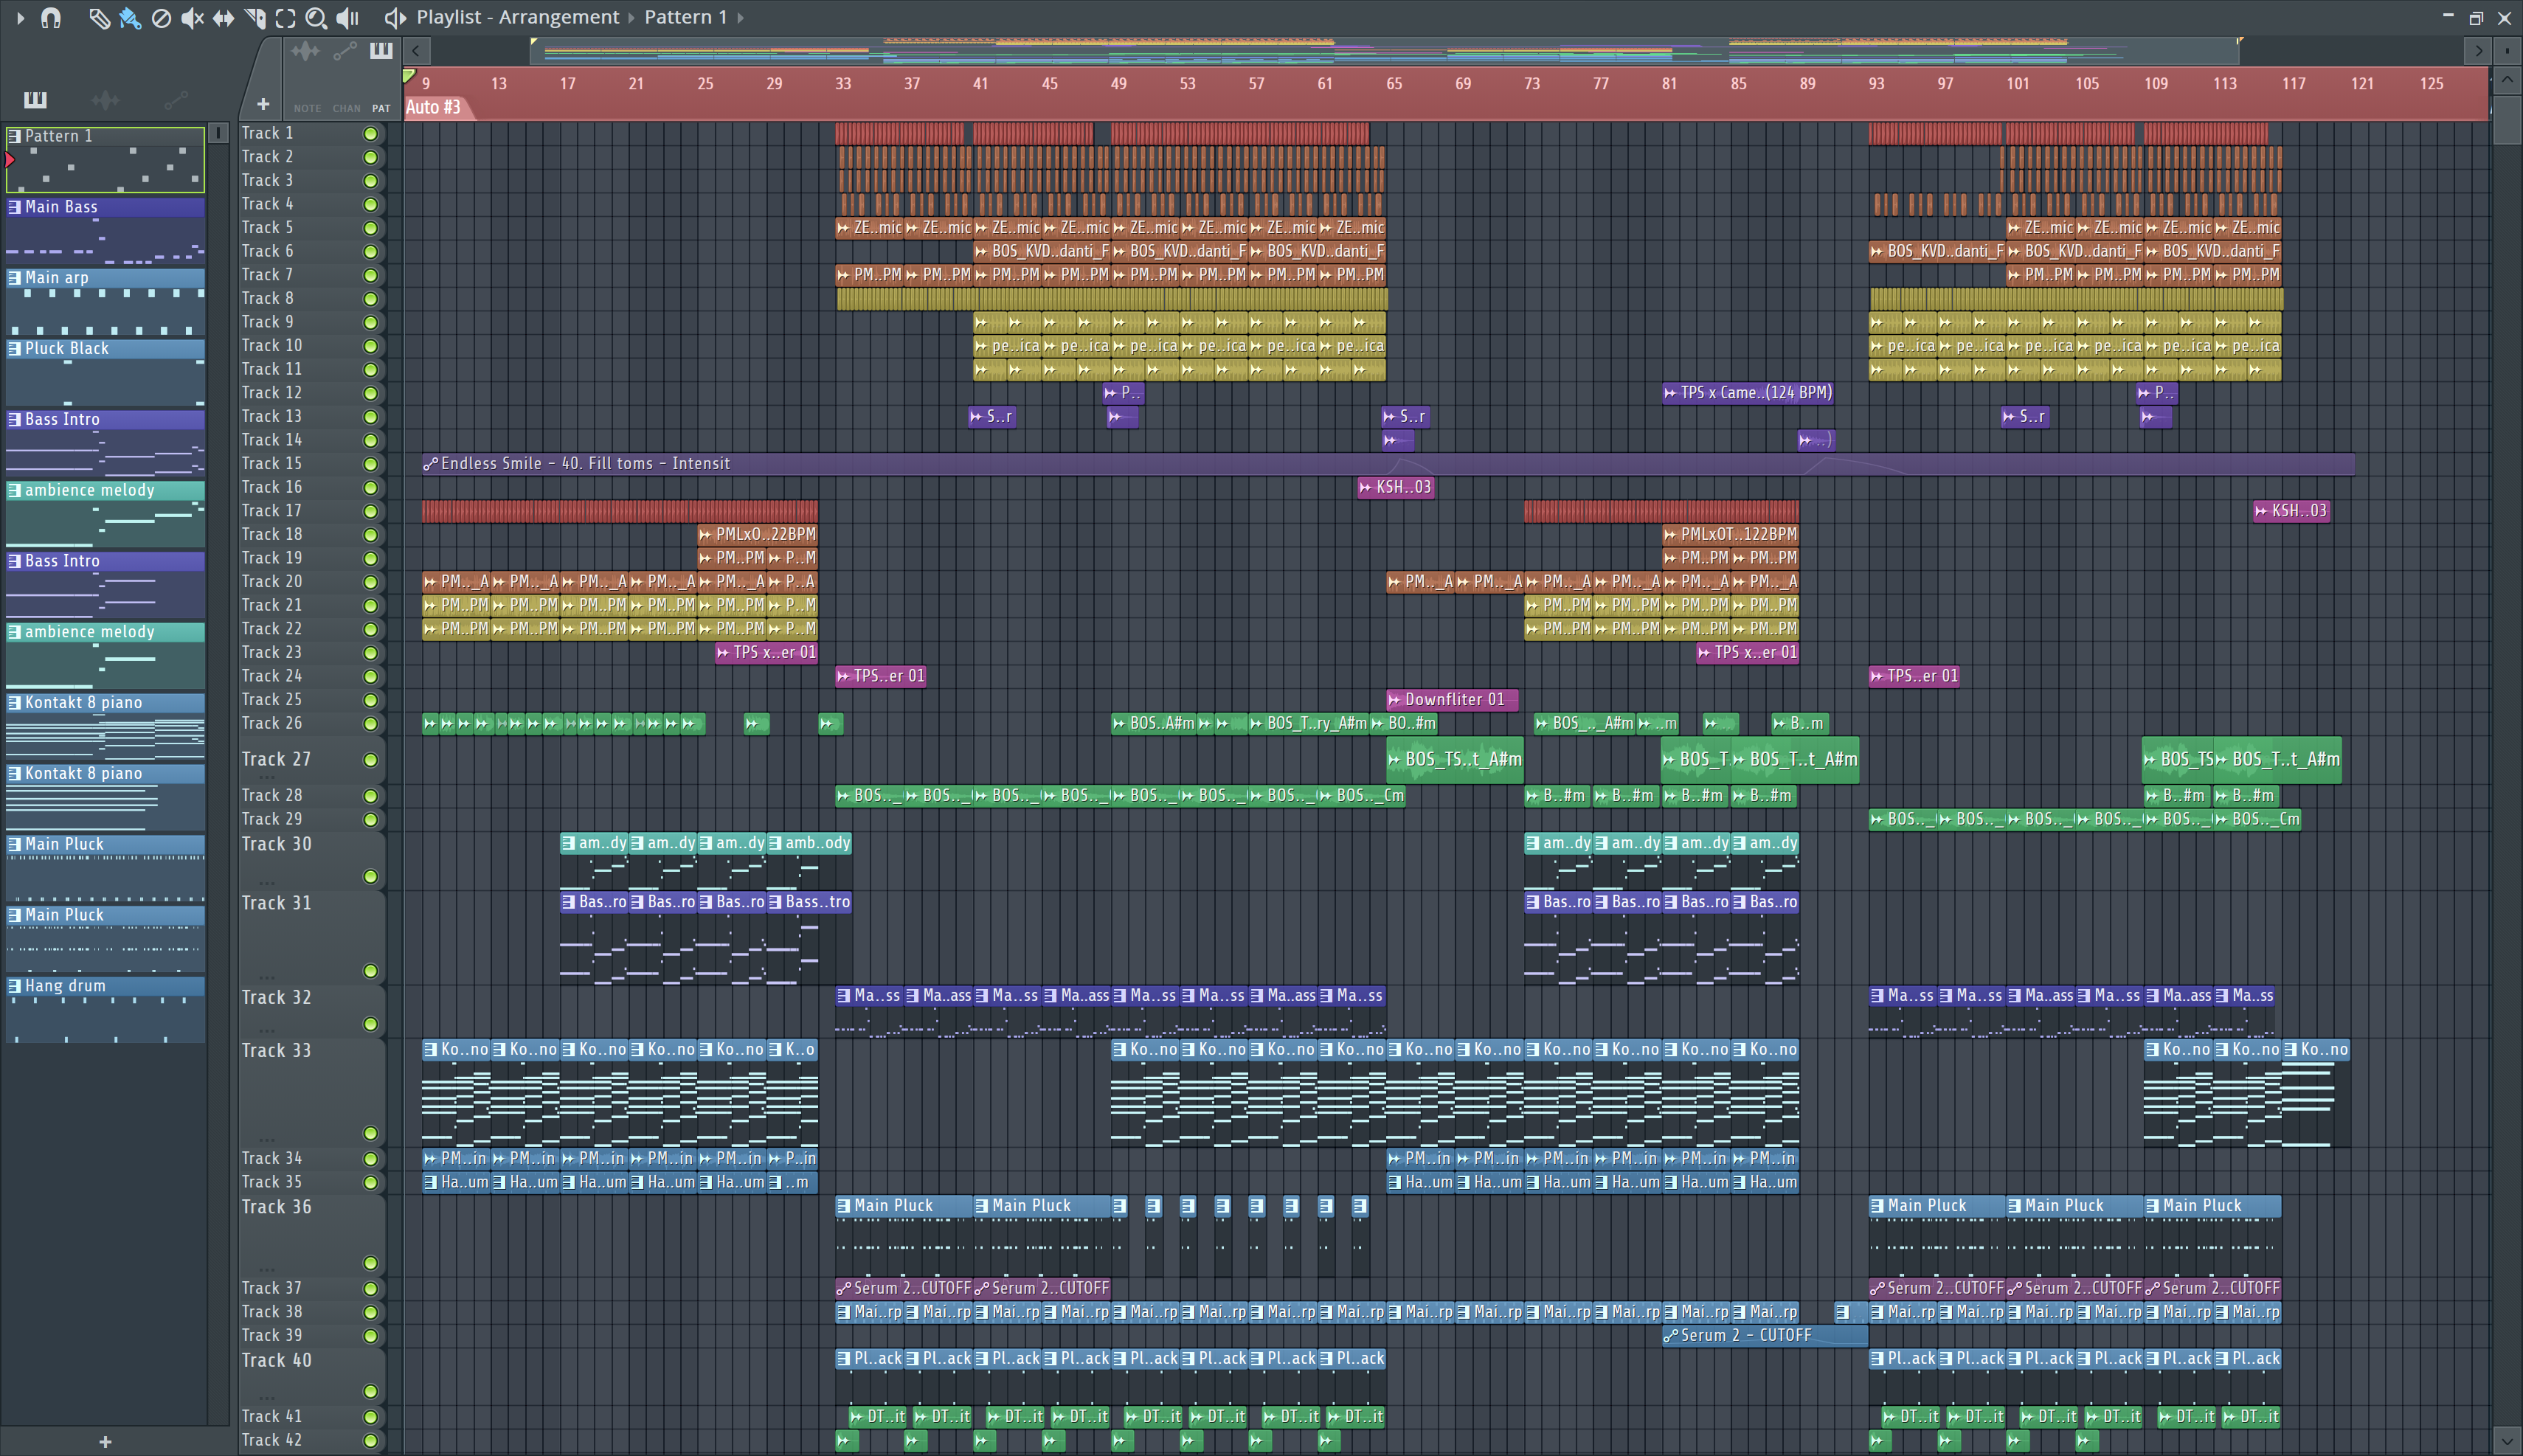The image size is (2523, 1456).
Task: Select the Delete tool
Action: click(161, 18)
